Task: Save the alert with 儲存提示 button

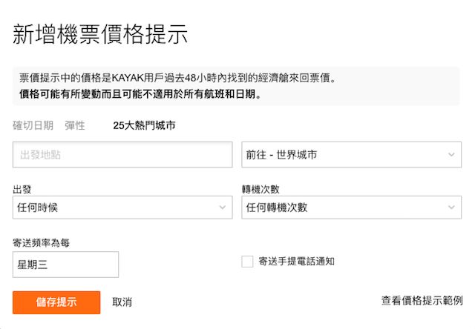Action: coord(56,302)
